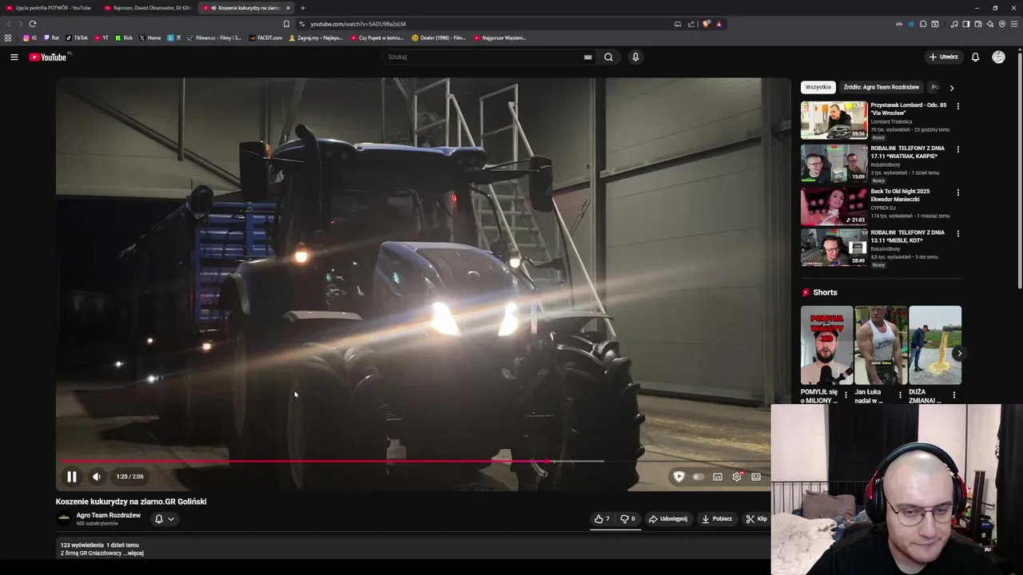The height and width of the screenshot is (575, 1023).
Task: Open options for ROBALINI 17.11 video
Action: click(x=958, y=149)
